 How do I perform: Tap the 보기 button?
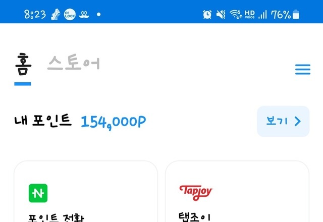point(283,121)
